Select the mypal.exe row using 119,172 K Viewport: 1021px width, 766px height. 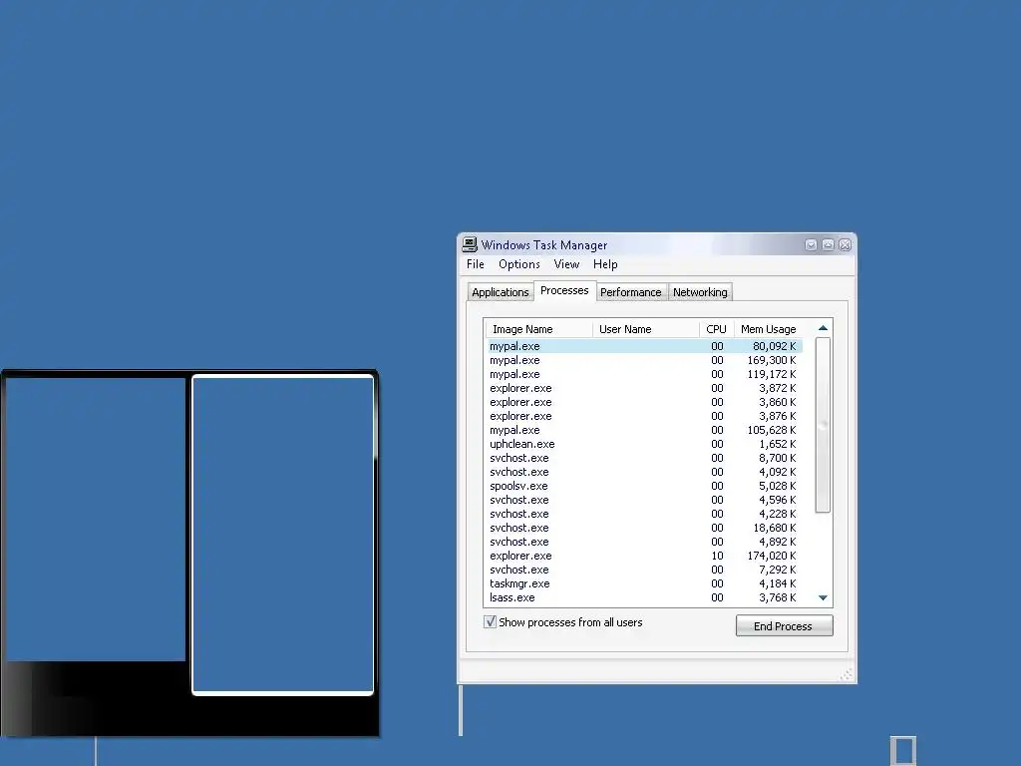click(x=645, y=374)
